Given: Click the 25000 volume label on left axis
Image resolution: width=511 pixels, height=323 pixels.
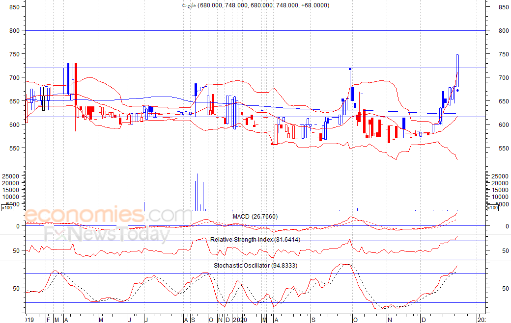Looking at the screenshot, I should pos(10,176).
